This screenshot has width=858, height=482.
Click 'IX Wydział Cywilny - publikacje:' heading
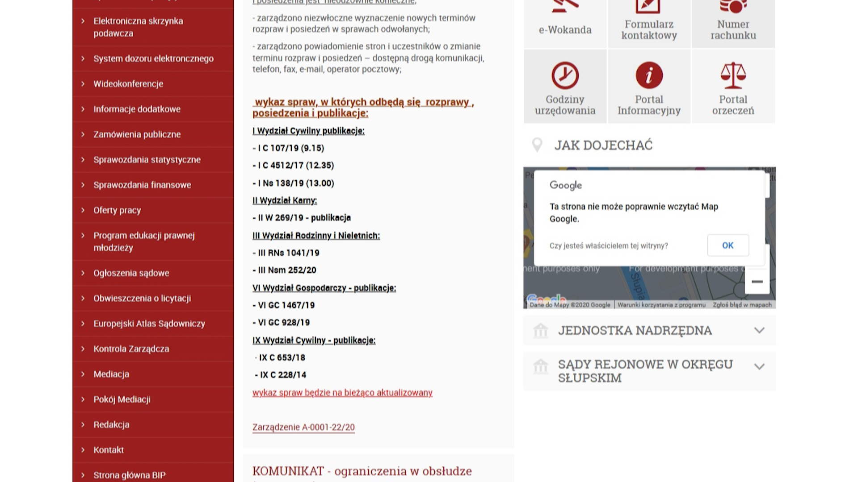(314, 341)
